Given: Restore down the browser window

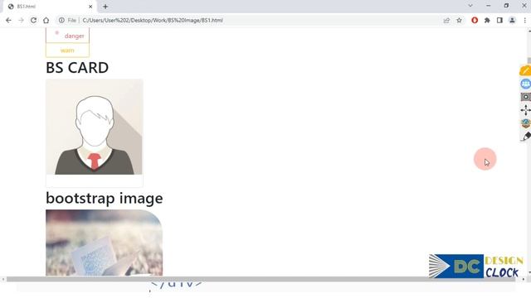Looking at the screenshot, I should point(506,6).
